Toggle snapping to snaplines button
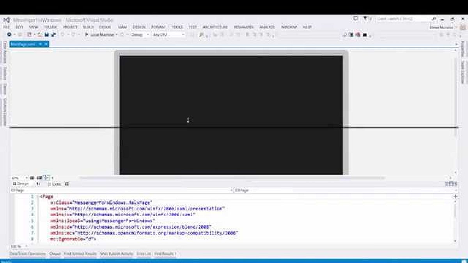 46,178
